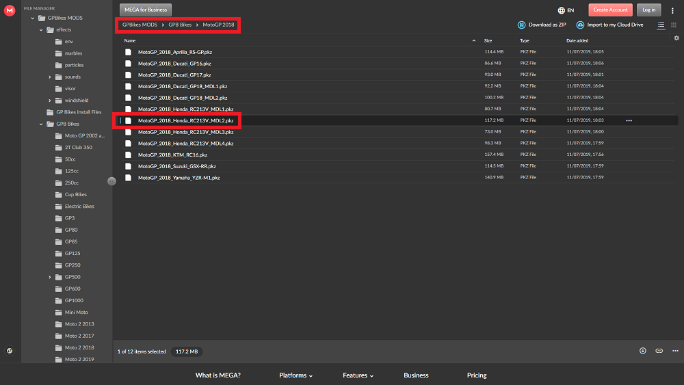Open the Features dropdown menu
Image resolution: width=684 pixels, height=385 pixels.
coord(358,375)
